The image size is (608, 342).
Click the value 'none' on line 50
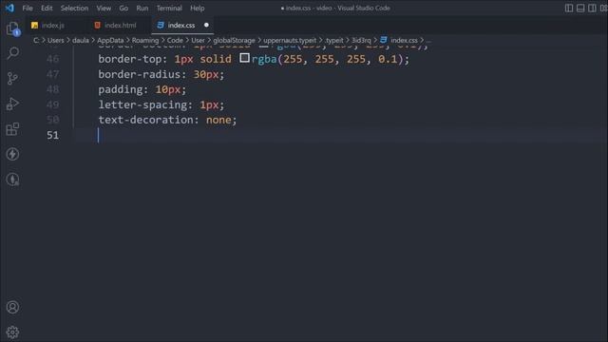pyautogui.click(x=218, y=120)
